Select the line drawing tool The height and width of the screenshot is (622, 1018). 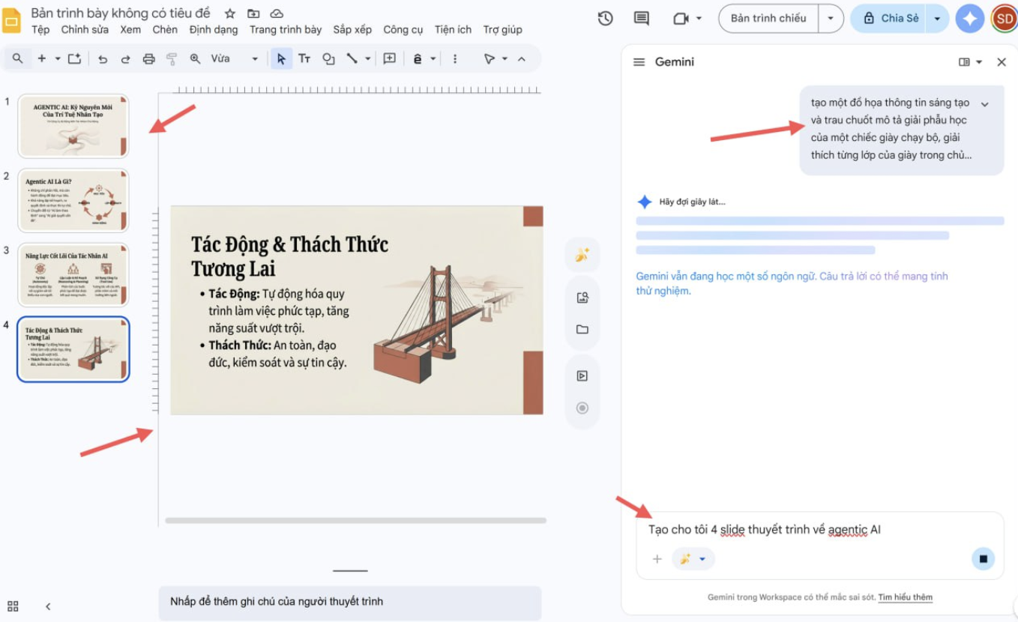point(351,58)
